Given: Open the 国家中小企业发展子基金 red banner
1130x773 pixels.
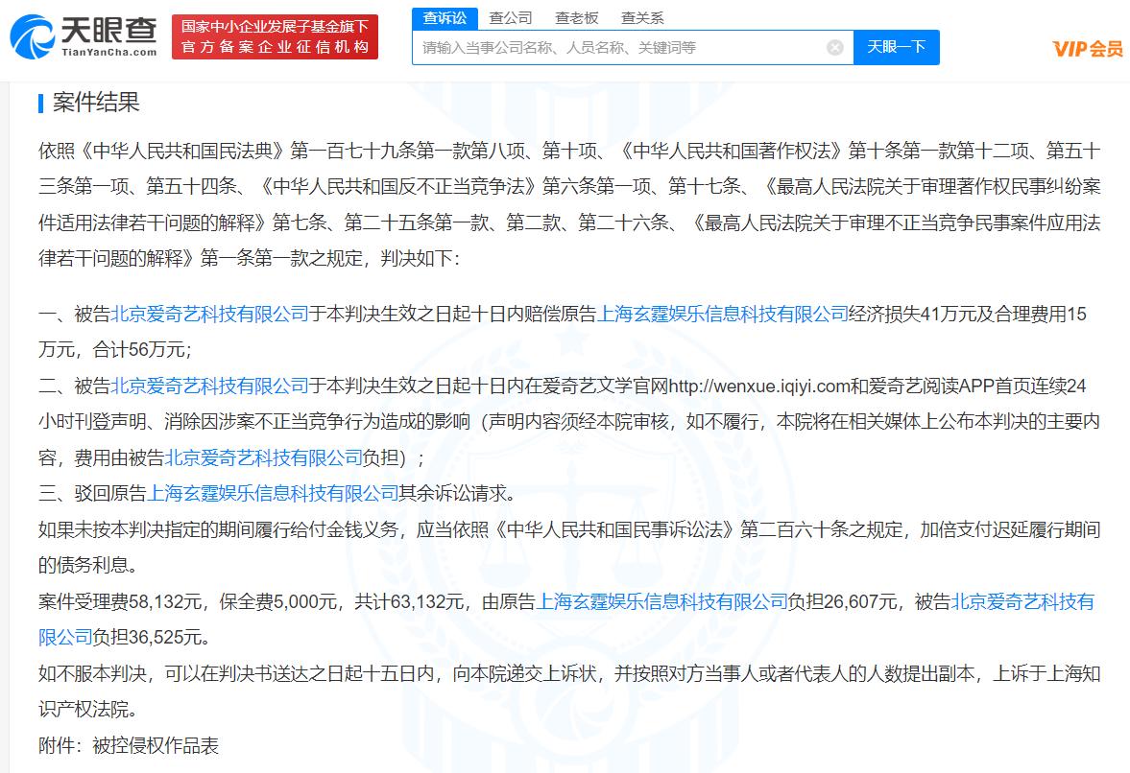Looking at the screenshot, I should pyautogui.click(x=275, y=36).
